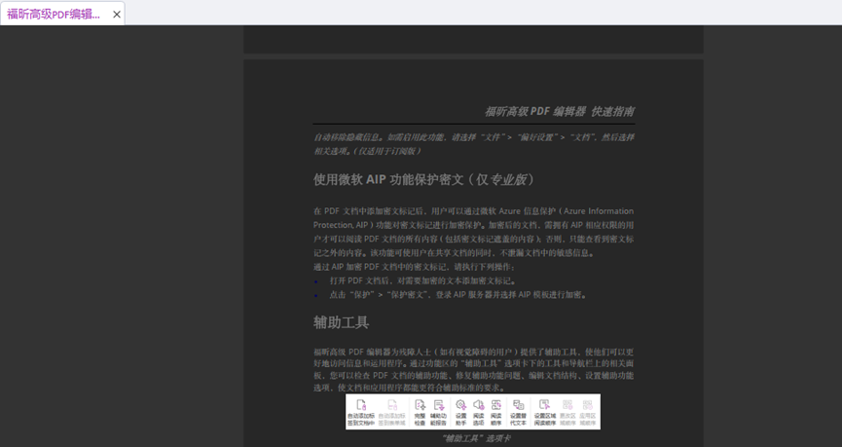Screen dimensions: 842x447
Task: Close the 福昕高级PDF编辑 tab
Action: pos(117,15)
